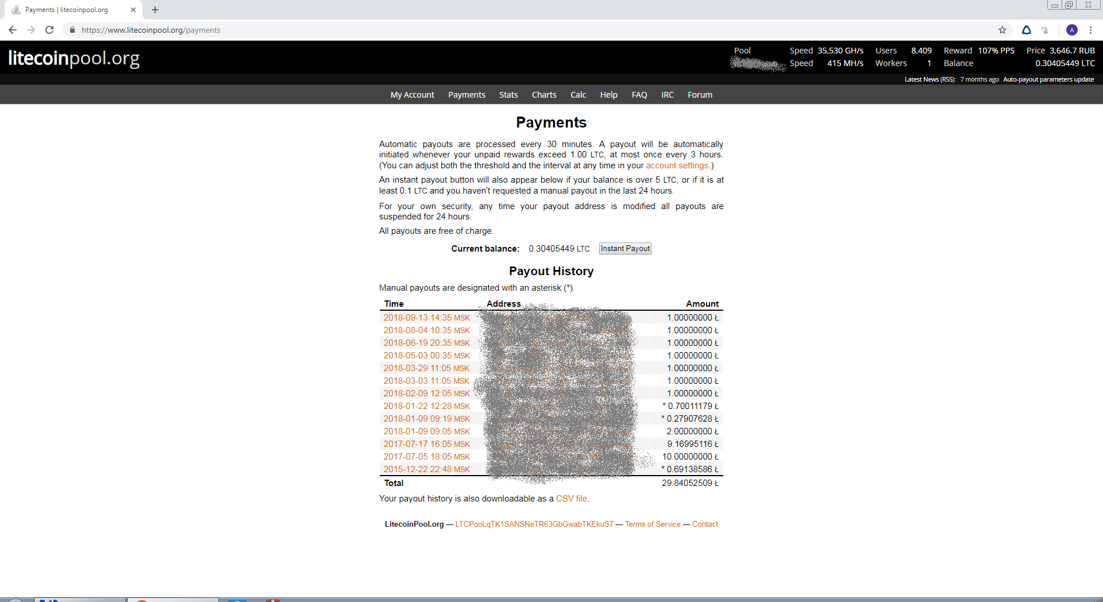Click the Time column header
Viewport: 1103px width, 602px height.
(394, 304)
